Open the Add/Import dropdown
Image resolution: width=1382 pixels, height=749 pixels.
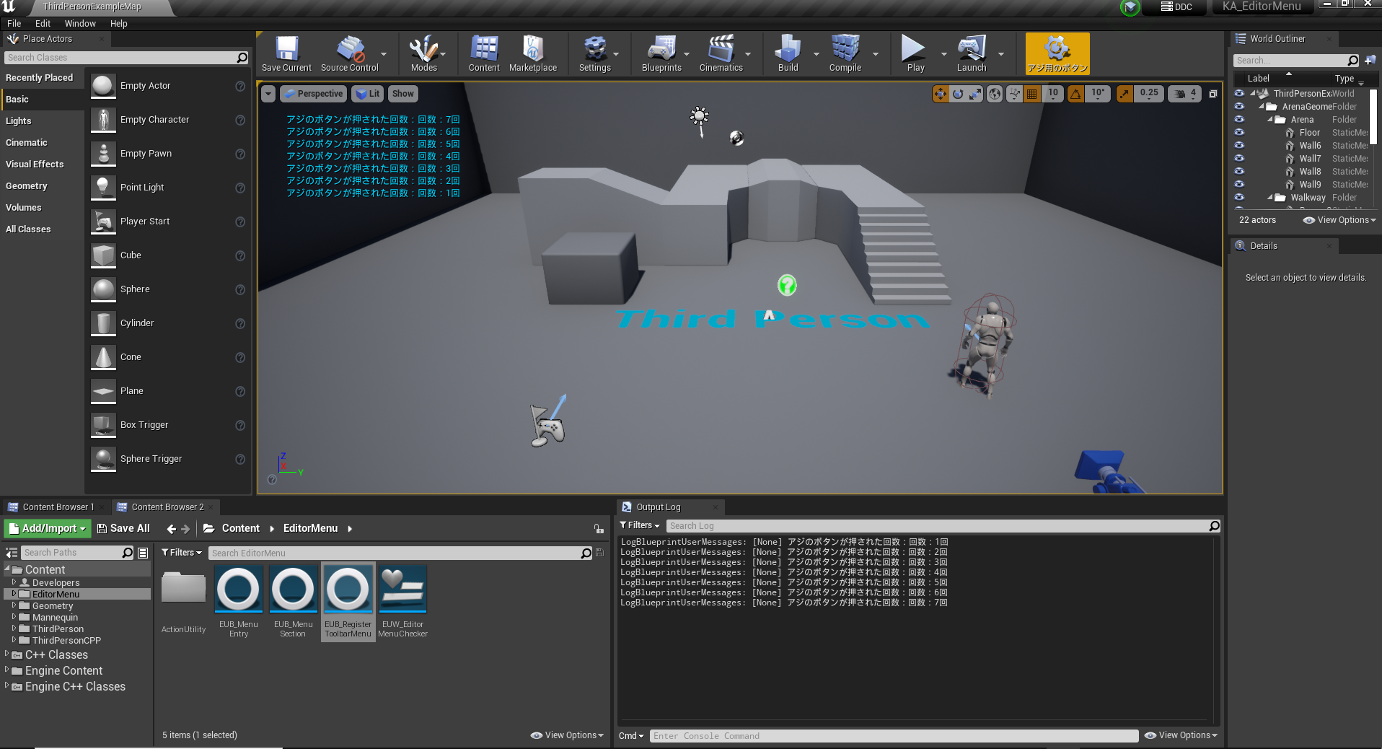click(48, 529)
